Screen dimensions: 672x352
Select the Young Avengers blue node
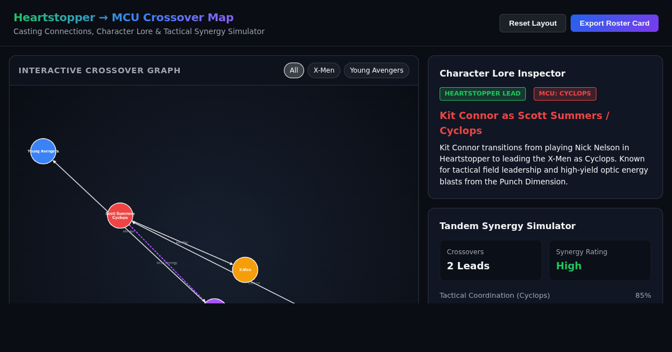tap(43, 151)
